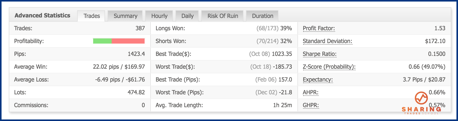This screenshot has height=121, width=458.
Task: Open the Daily statistics tab
Action: [x=187, y=16]
